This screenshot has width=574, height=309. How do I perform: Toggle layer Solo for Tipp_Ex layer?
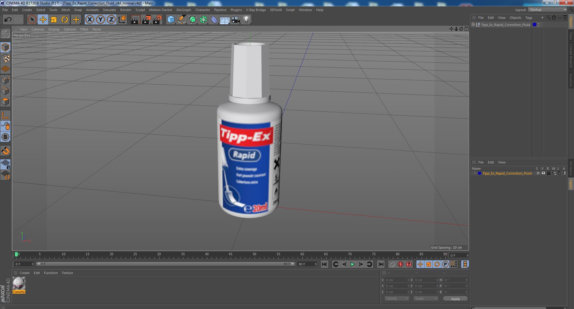(x=538, y=173)
